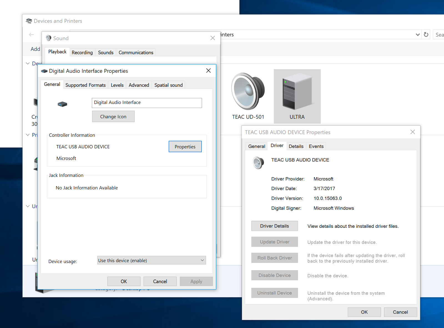Viewport: 444px width, 328px height.
Task: Open the Levels tab
Action: (x=117, y=85)
